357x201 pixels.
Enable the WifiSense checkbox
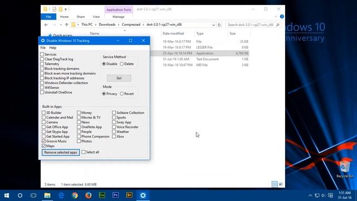click(x=42, y=88)
